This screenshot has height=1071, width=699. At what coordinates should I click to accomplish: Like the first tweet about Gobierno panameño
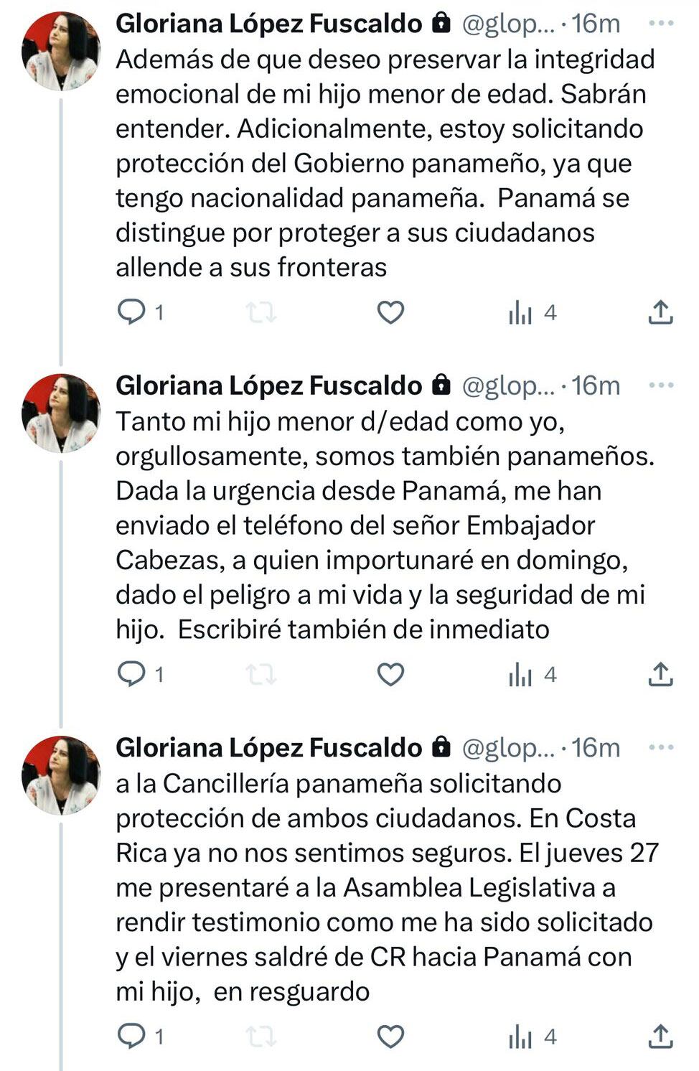[390, 313]
